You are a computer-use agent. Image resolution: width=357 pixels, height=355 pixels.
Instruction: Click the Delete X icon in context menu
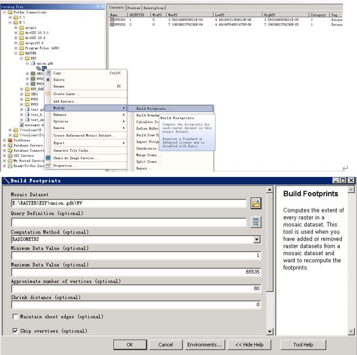[48, 80]
